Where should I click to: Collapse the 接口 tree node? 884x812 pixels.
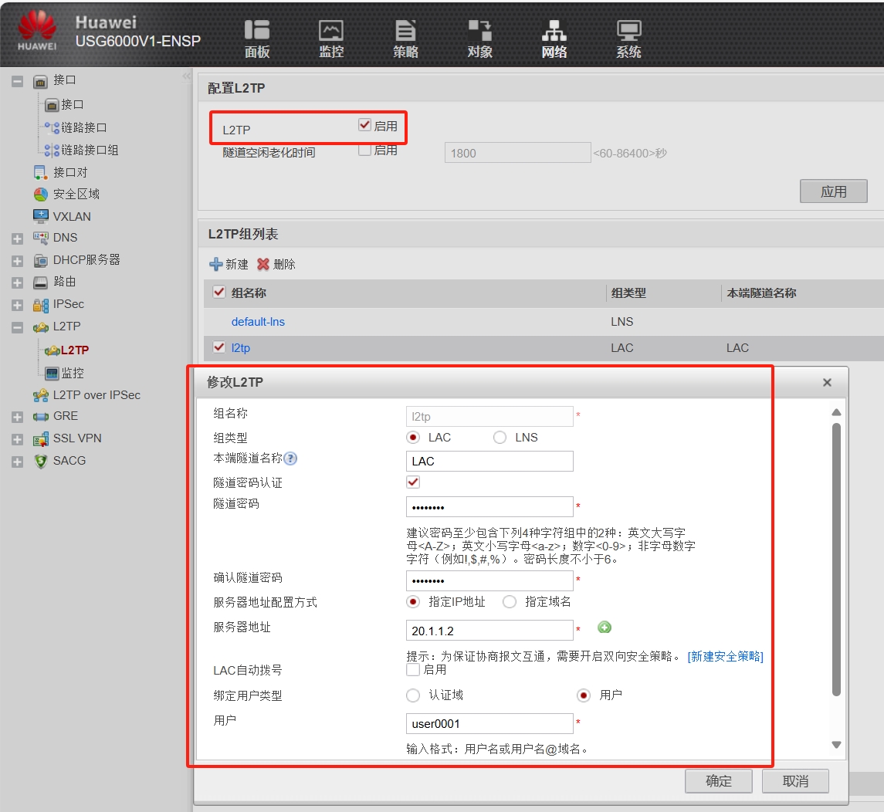[x=18, y=82]
